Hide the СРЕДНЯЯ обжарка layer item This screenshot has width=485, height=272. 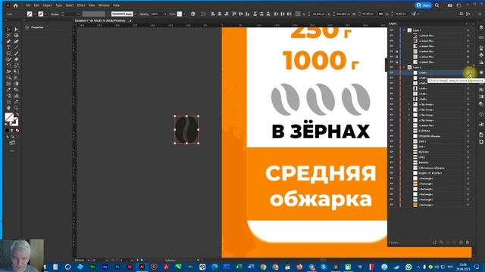pyautogui.click(x=392, y=136)
